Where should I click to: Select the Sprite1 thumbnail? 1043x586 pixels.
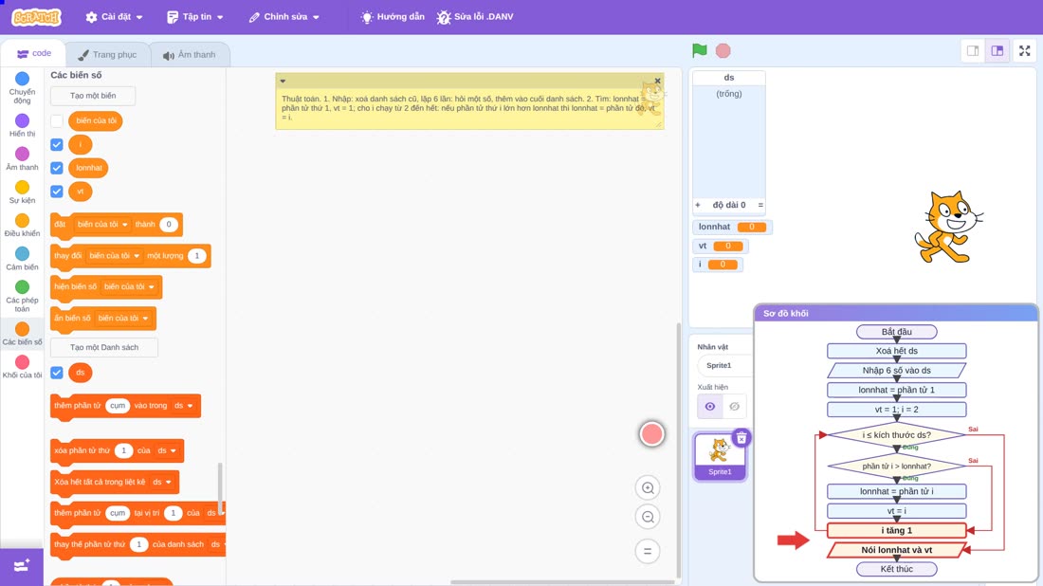(x=720, y=456)
